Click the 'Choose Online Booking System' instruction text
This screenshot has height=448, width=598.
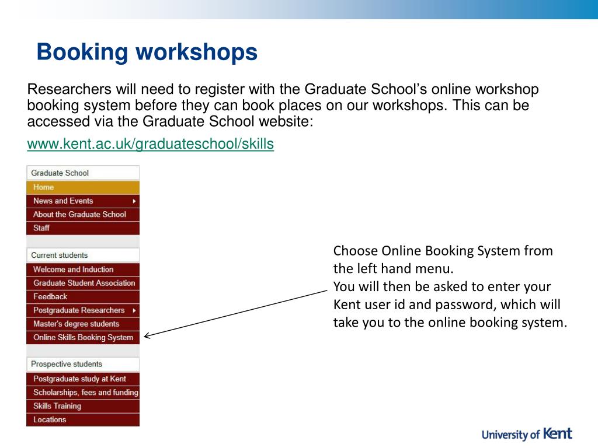[x=450, y=286]
